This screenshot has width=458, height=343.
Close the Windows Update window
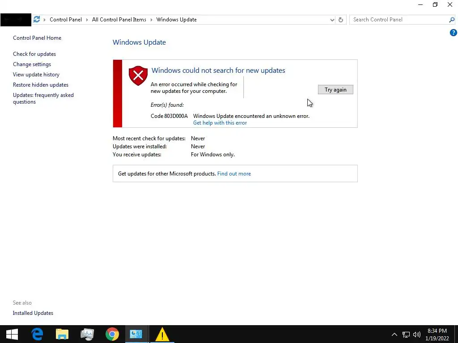click(x=450, y=4)
